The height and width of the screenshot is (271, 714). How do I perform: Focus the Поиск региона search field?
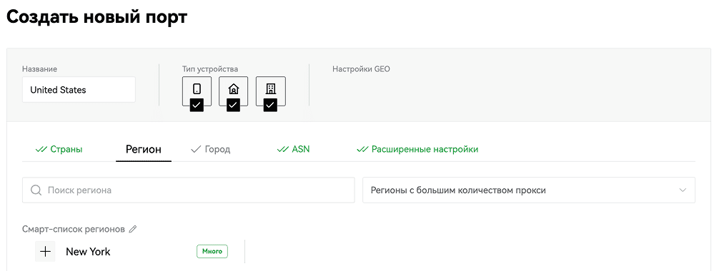[x=188, y=190]
